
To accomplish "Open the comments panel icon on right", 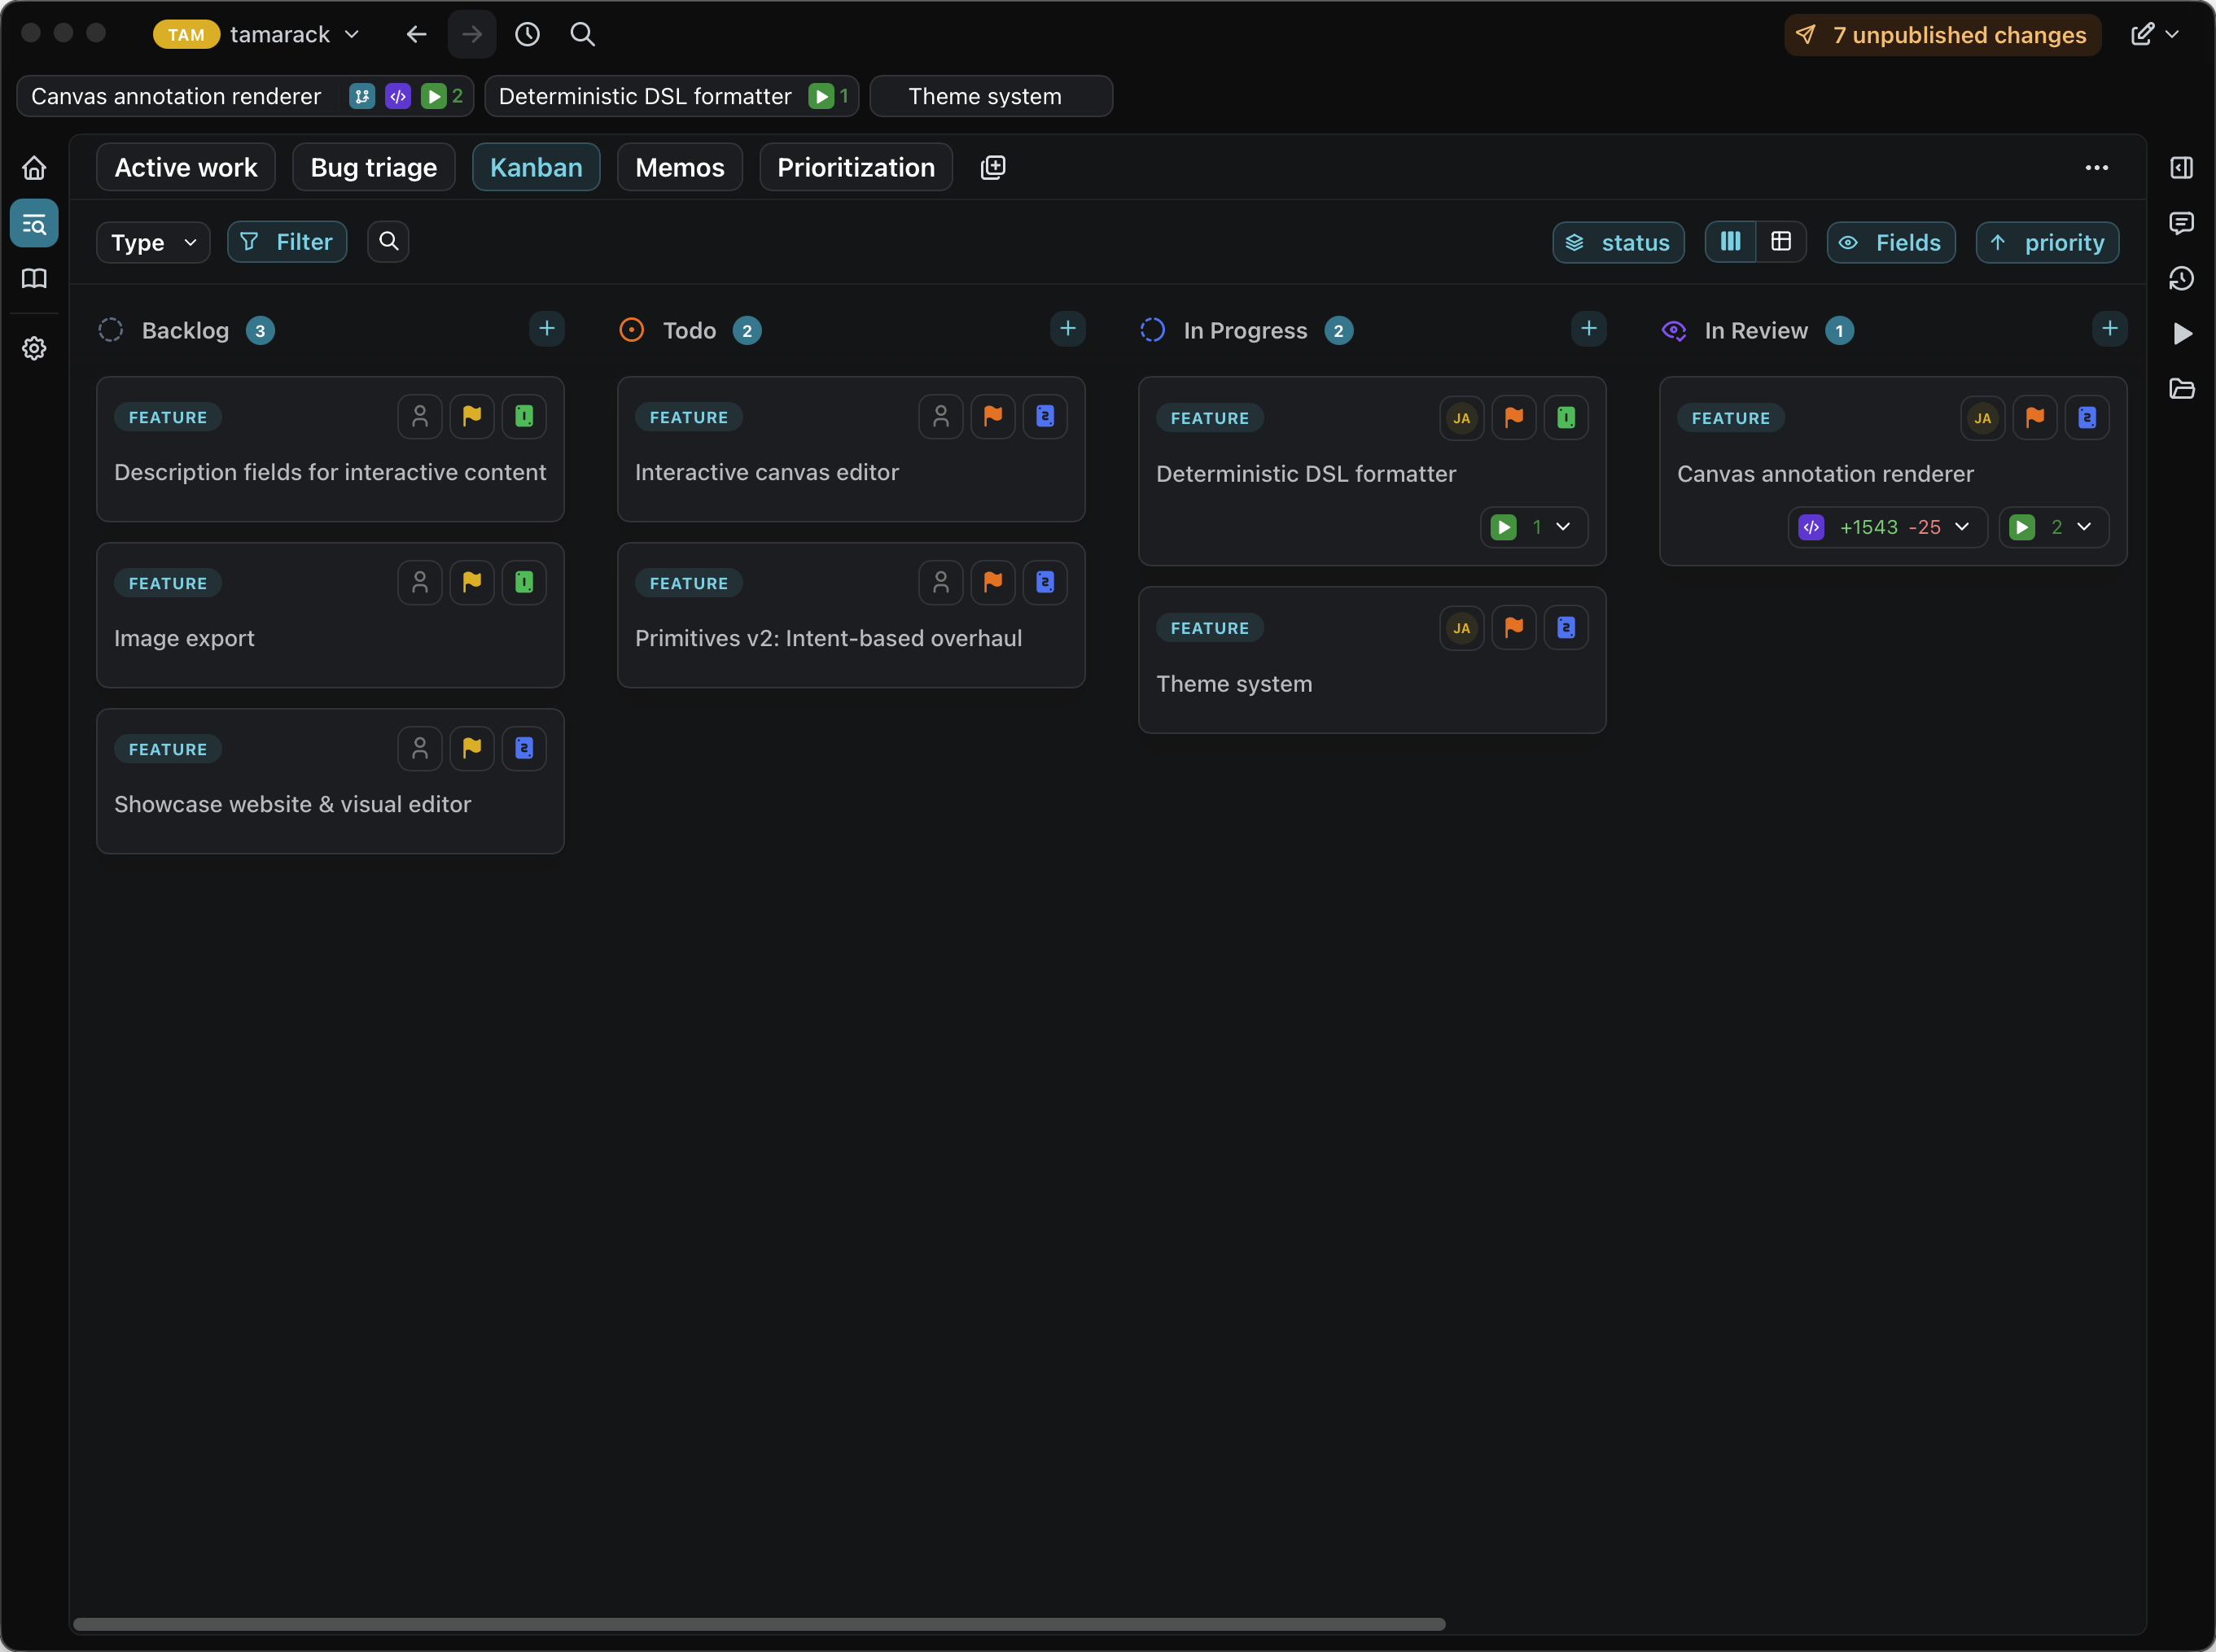I will 2181,223.
